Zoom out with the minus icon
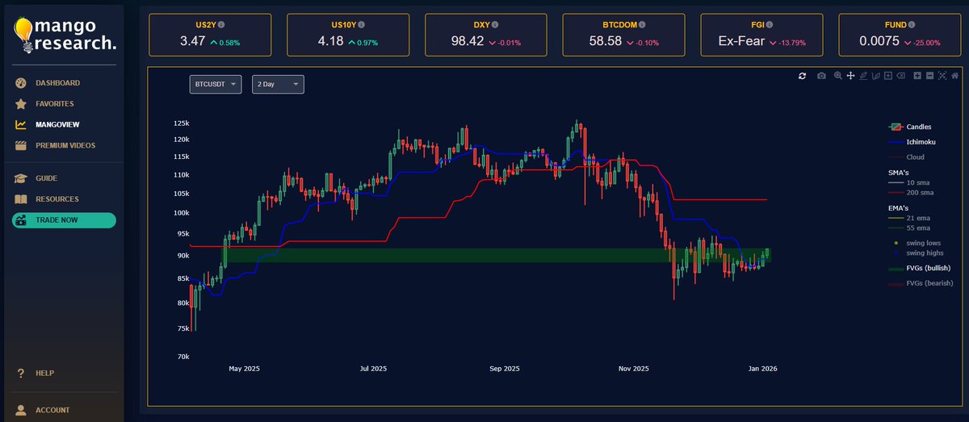This screenshot has height=422, width=969. point(930,76)
